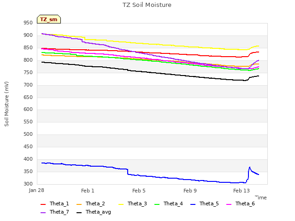Click the 300 y-axis tick label
The image size is (295, 221).
28,184
